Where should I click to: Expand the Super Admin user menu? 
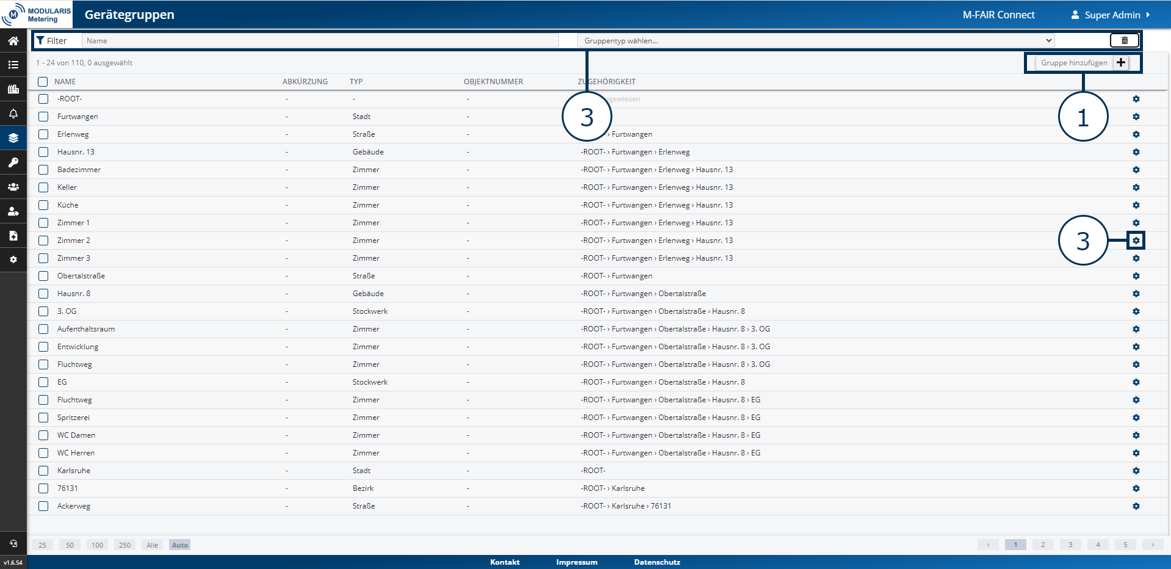[1111, 15]
